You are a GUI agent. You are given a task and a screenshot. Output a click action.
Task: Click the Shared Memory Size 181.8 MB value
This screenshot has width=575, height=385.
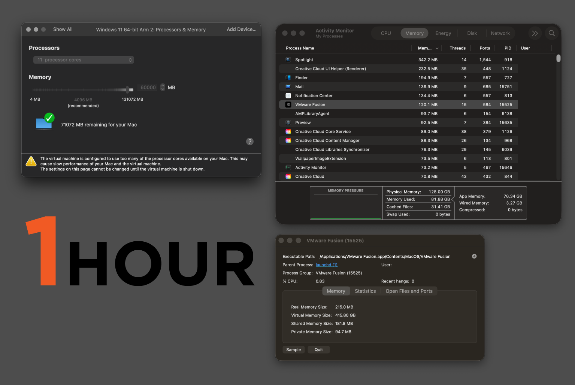click(x=344, y=324)
